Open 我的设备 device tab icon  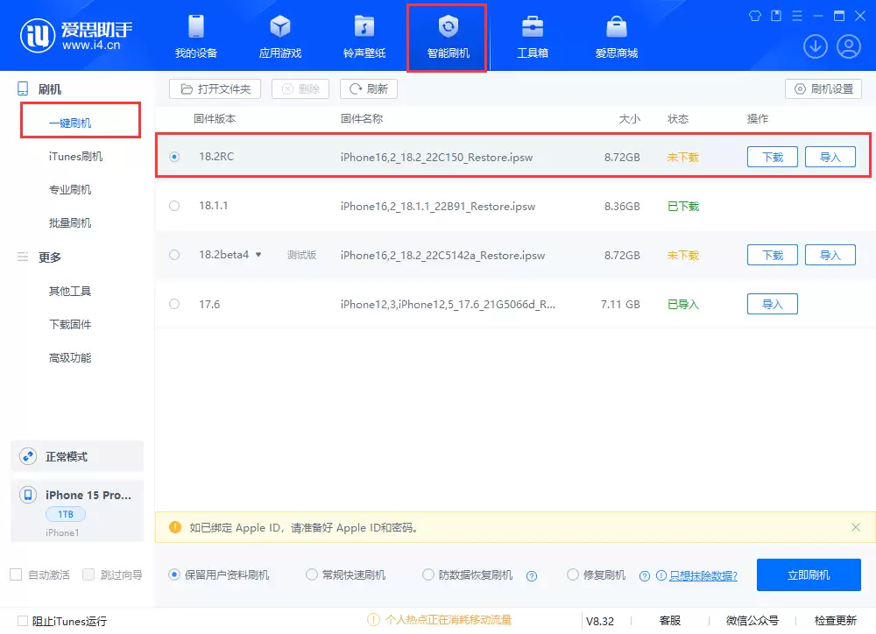click(195, 27)
